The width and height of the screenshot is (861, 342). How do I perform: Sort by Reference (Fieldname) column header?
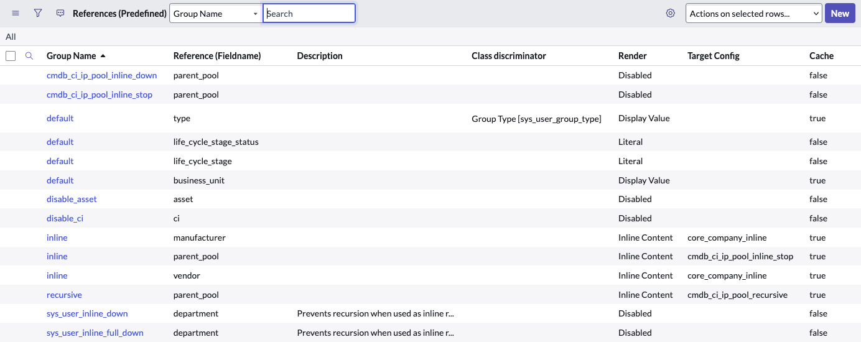(217, 56)
